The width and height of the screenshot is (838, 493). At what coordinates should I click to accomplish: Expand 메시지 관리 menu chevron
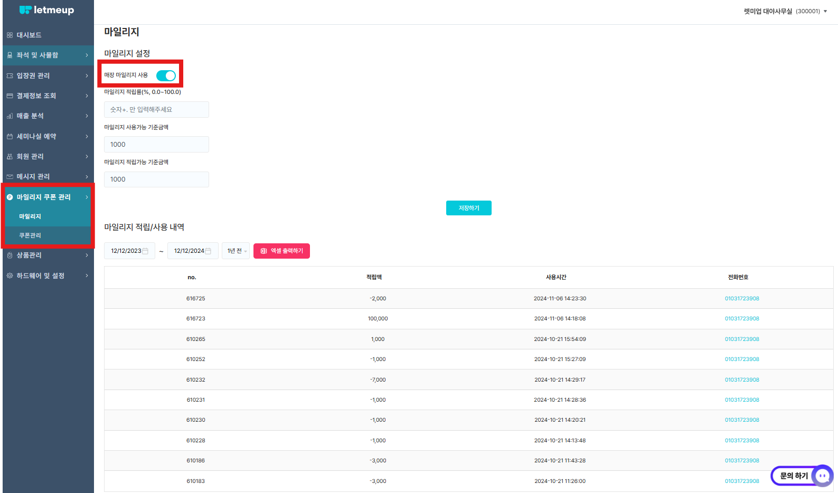[x=87, y=177]
